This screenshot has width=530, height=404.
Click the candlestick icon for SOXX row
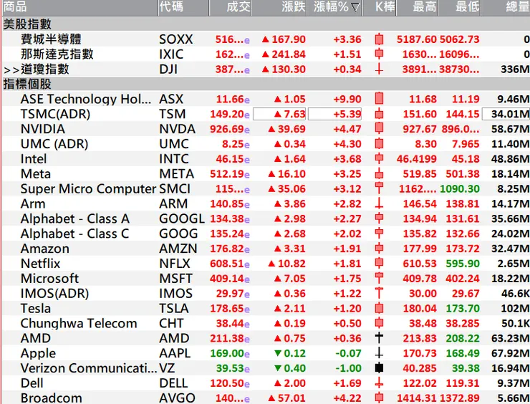point(380,39)
